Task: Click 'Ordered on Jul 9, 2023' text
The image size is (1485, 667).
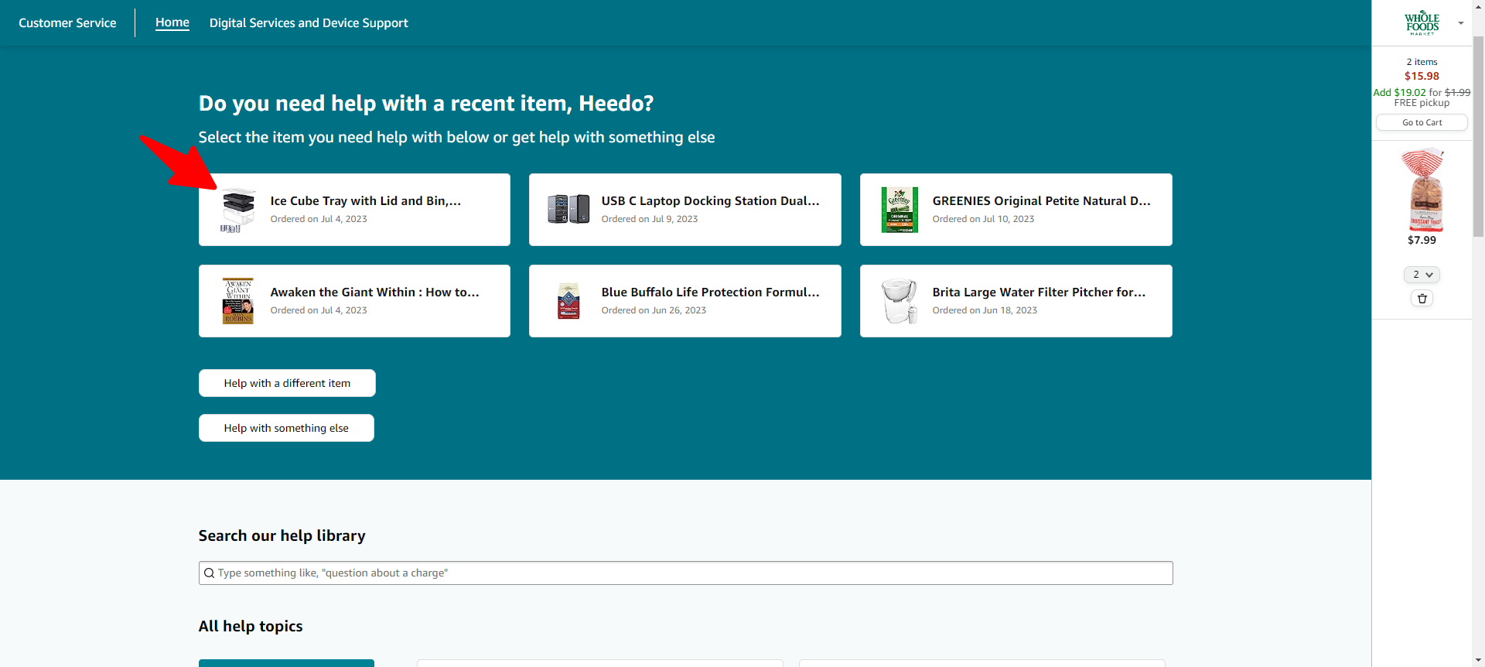Action: (650, 219)
